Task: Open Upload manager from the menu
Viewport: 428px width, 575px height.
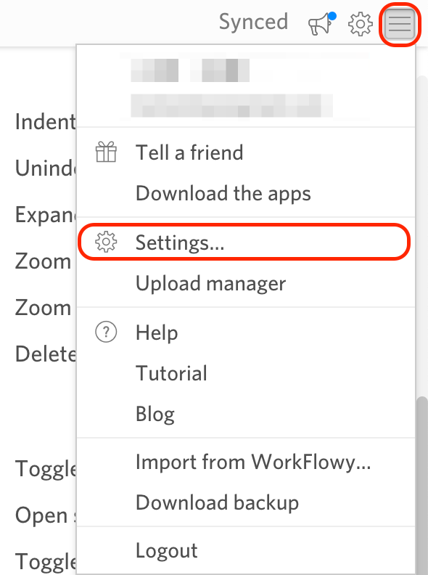Action: [x=210, y=283]
